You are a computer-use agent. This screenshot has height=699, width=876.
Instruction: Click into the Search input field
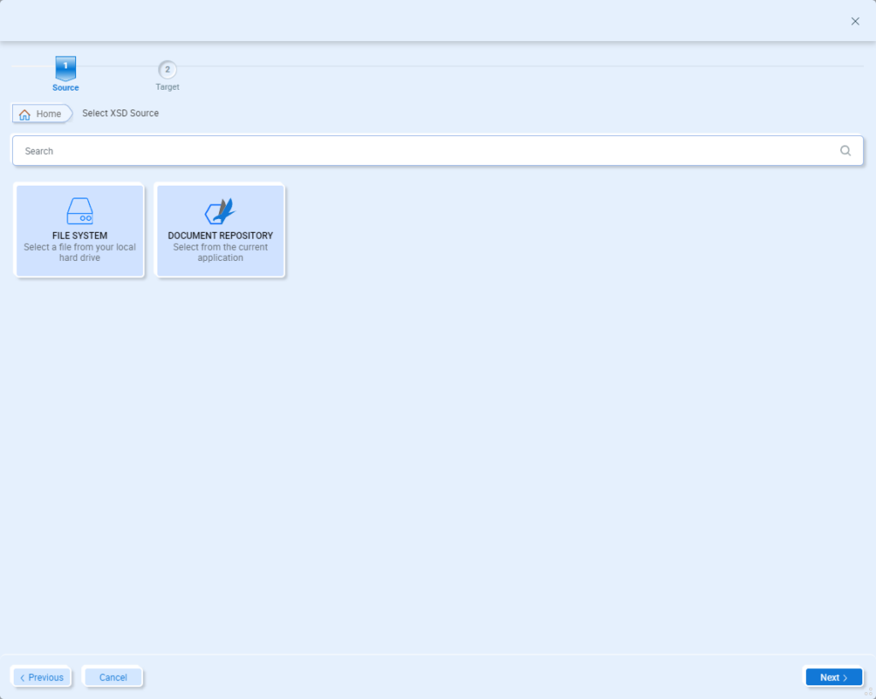click(x=342, y=151)
